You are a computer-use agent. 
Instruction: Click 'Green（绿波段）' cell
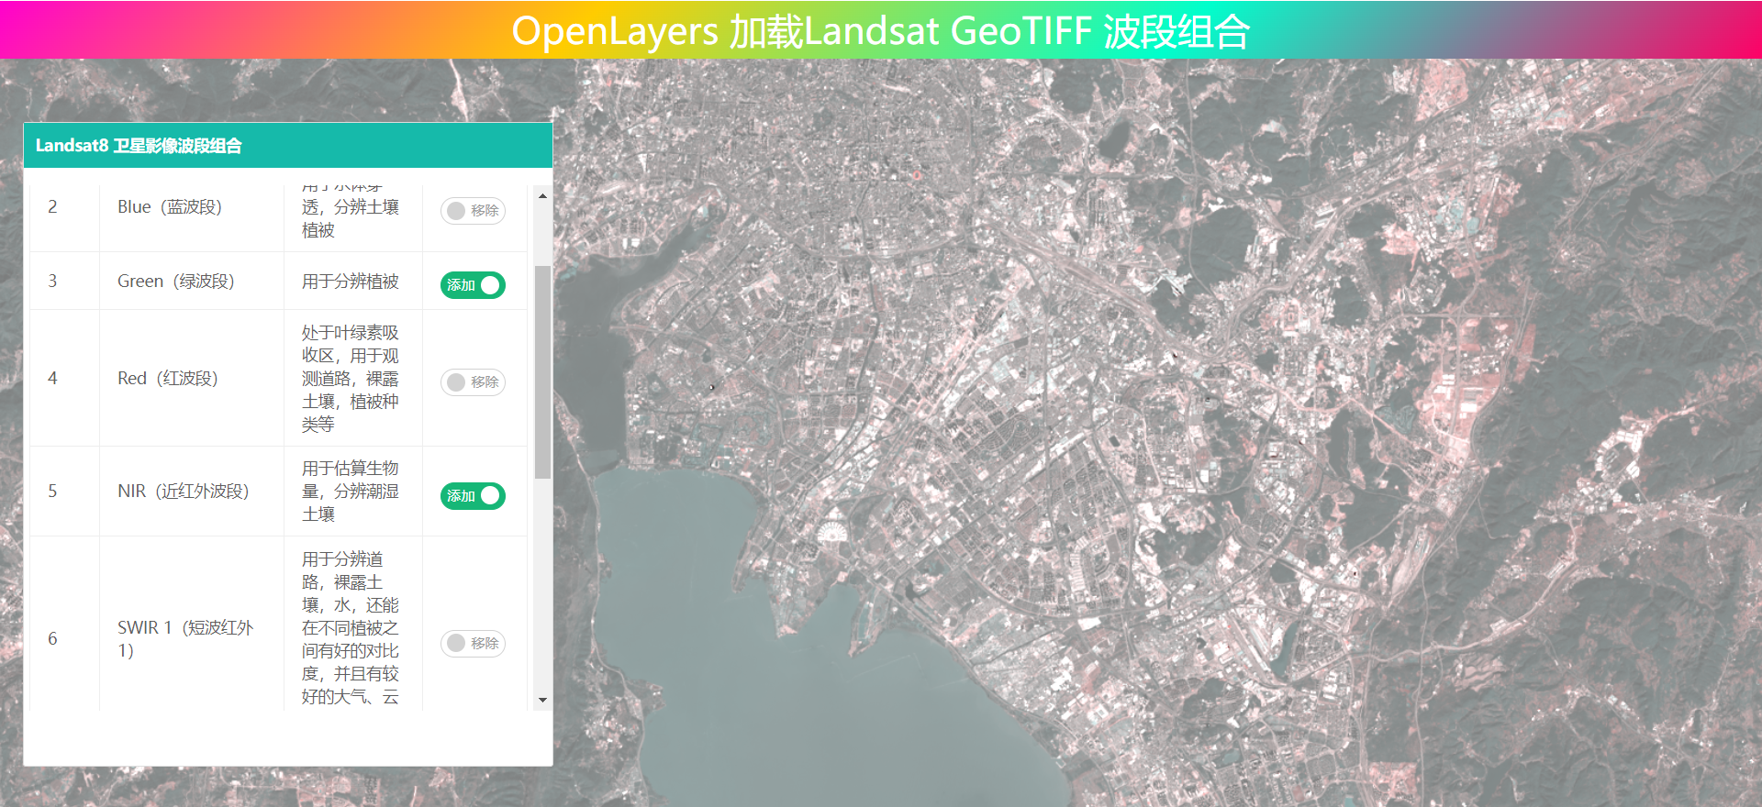click(192, 282)
